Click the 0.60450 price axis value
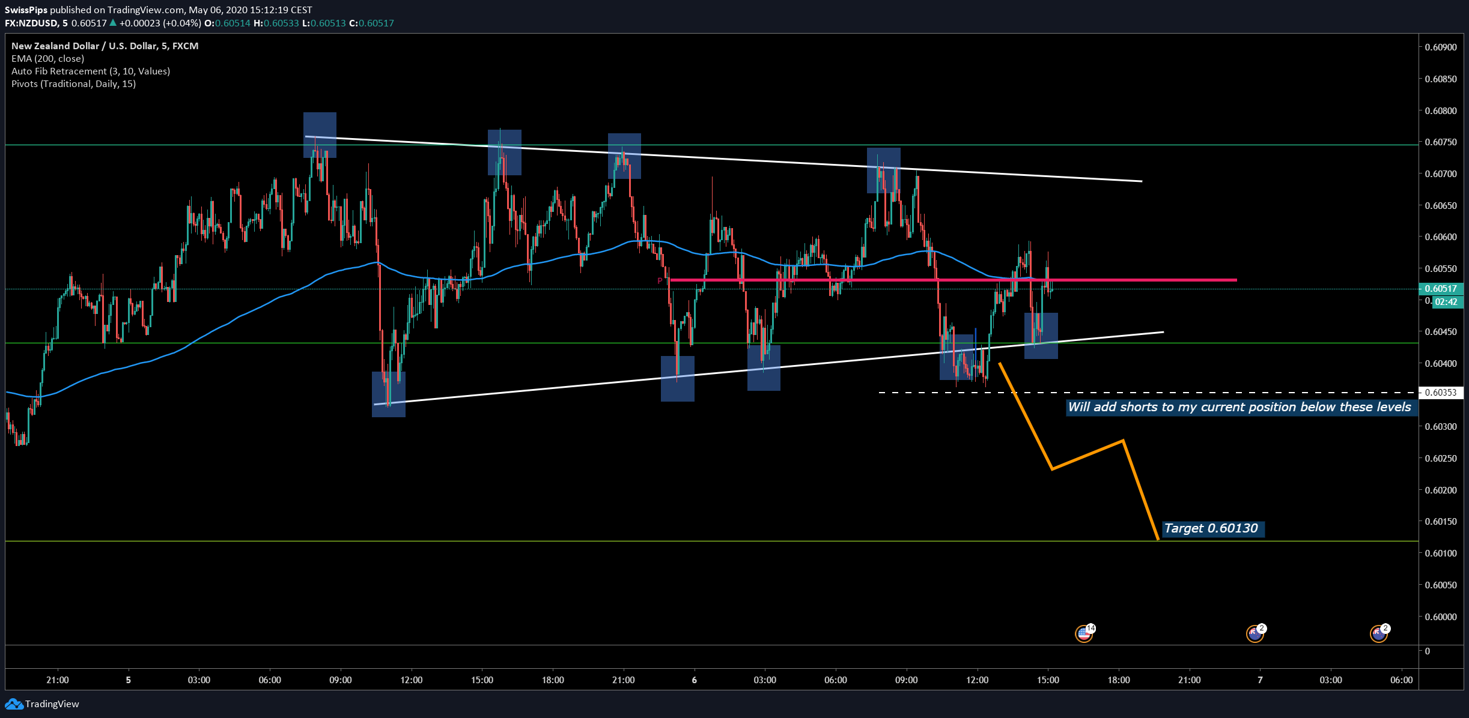1469x718 pixels. point(1441,332)
